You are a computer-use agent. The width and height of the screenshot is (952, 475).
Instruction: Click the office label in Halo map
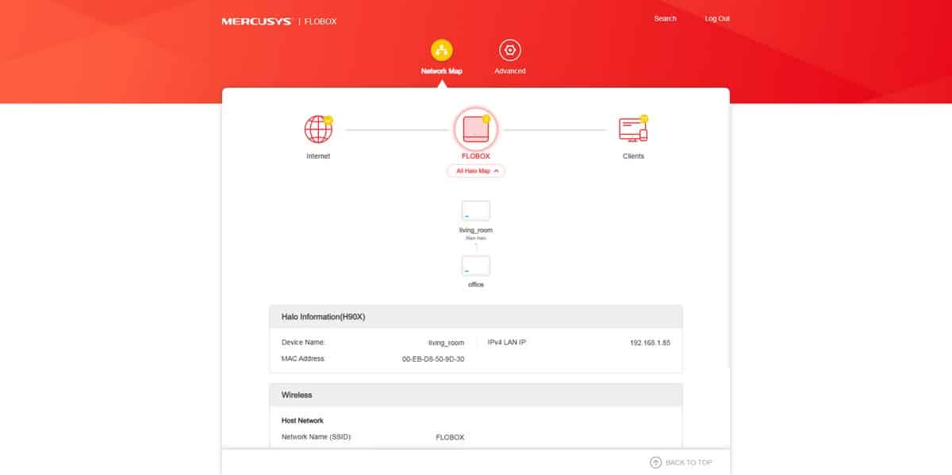click(476, 285)
